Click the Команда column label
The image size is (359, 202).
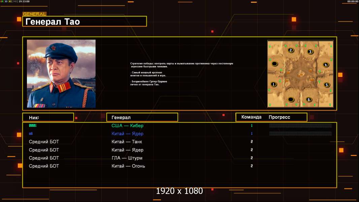[251, 117]
